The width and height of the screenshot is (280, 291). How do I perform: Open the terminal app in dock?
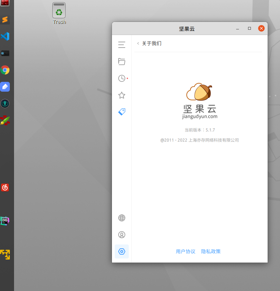pos(5,53)
